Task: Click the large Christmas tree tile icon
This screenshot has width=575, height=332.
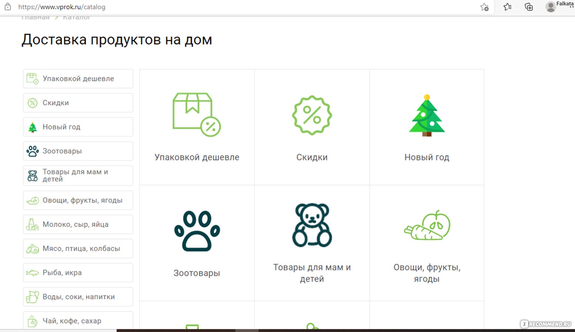Action: 427,115
